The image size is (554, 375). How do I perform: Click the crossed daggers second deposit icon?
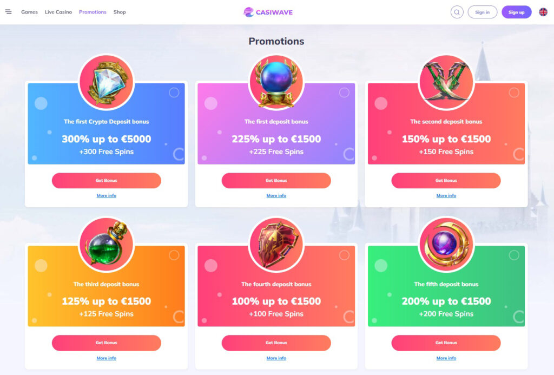pyautogui.click(x=446, y=82)
